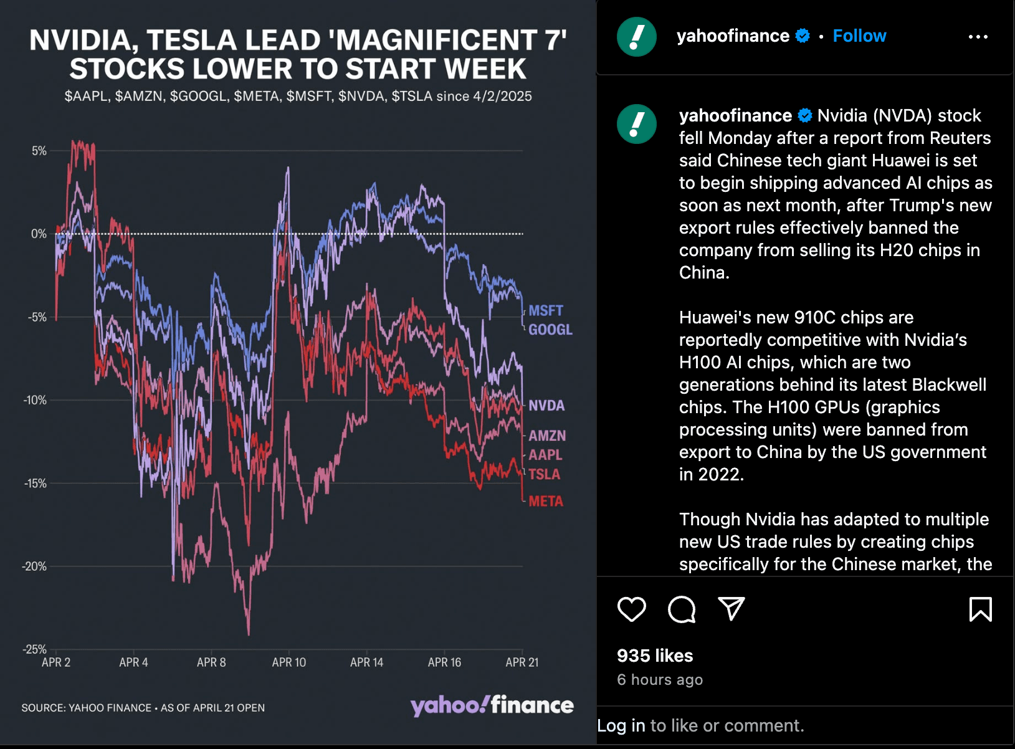The image size is (1015, 749).
Task: Open yahoofinance username in post header
Action: coord(733,36)
